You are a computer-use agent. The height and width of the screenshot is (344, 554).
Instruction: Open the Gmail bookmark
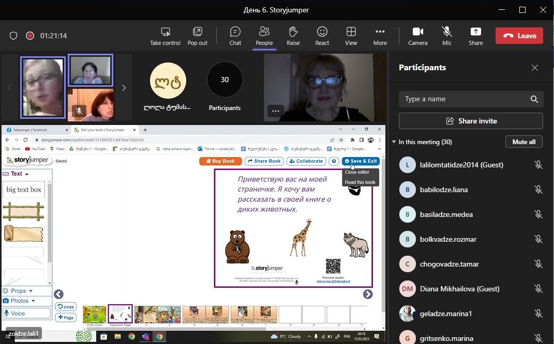[13, 149]
